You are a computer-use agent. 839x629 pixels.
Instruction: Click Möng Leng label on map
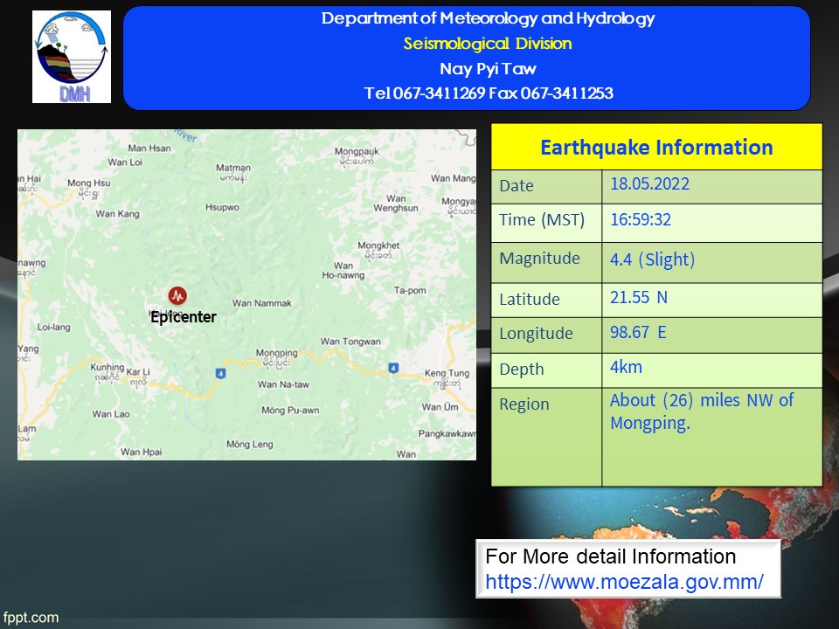(249, 444)
